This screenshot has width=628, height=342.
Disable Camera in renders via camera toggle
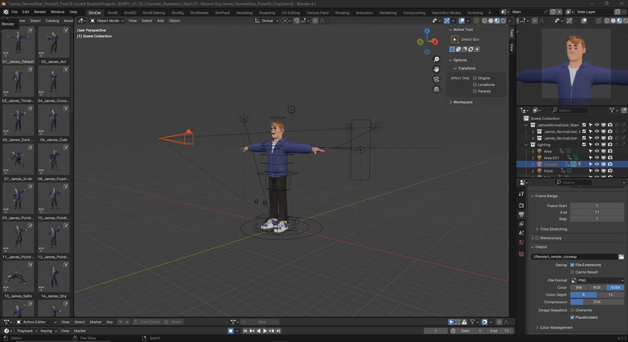[610, 164]
